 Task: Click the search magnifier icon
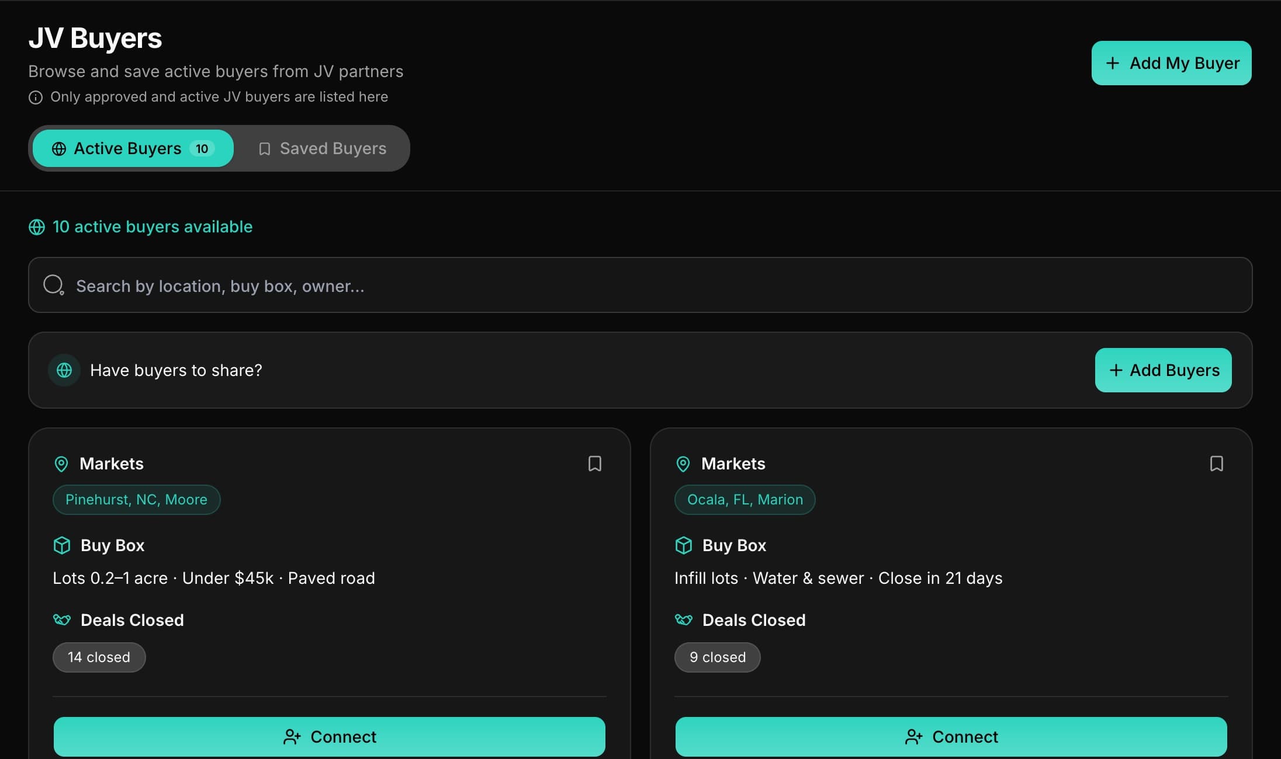tap(54, 285)
